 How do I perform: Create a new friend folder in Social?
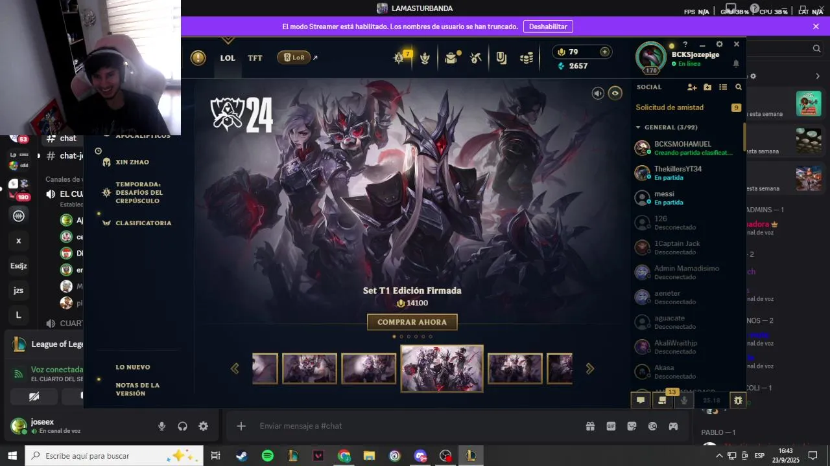point(707,87)
